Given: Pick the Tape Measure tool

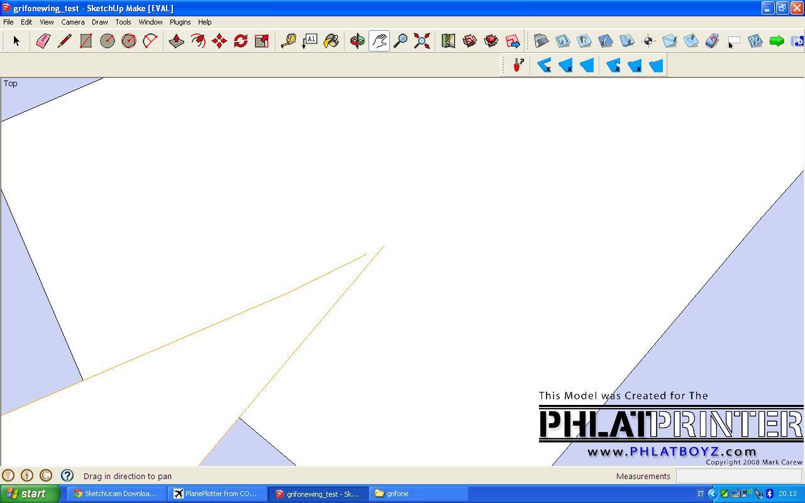Looking at the screenshot, I should point(288,41).
